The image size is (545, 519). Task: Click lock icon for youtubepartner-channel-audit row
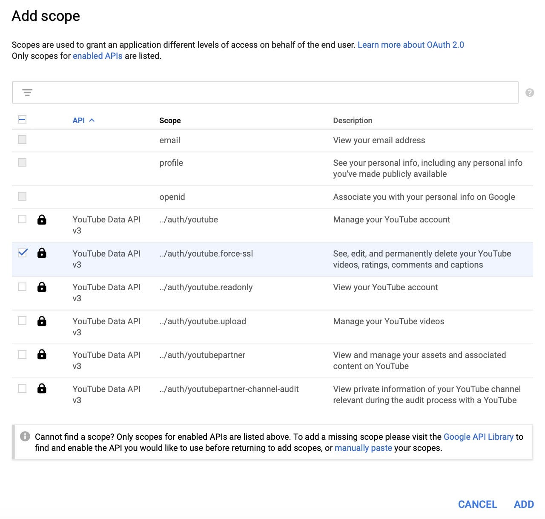click(42, 389)
